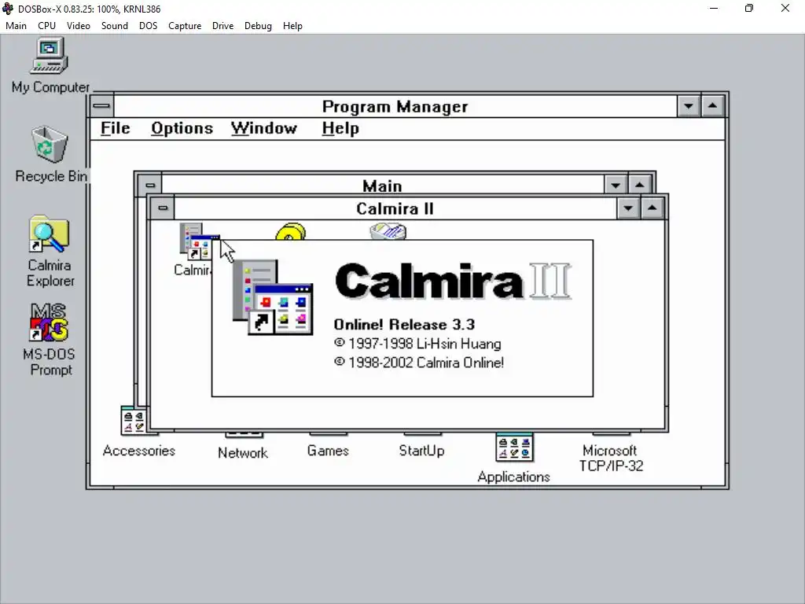Open DOSBox-X Video menu
This screenshot has height=604, width=805.
79,26
